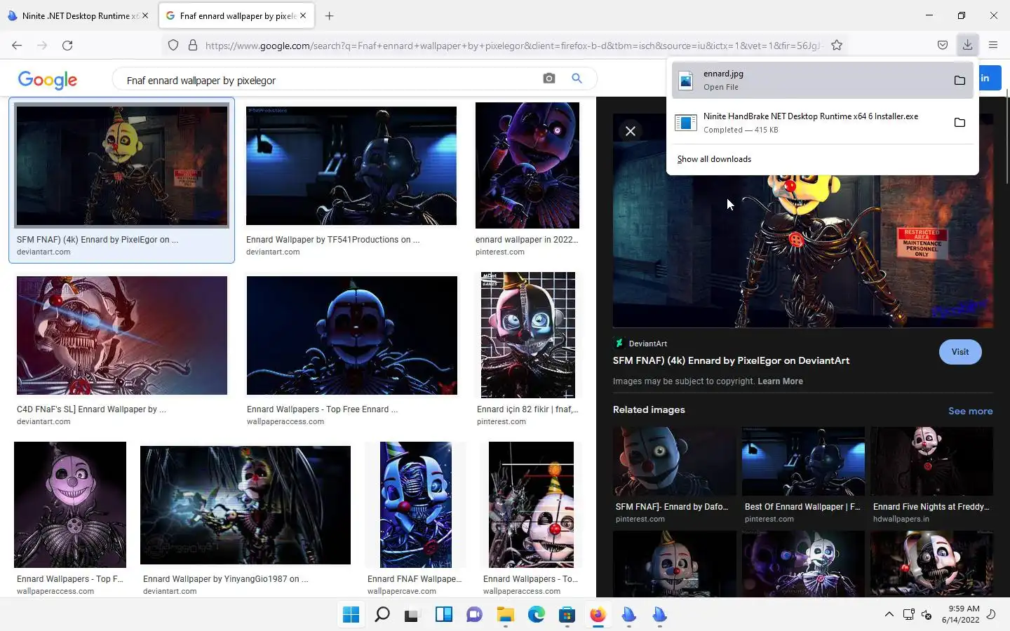This screenshot has width=1010, height=631.
Task: Open Ennard için 82 fikir thumbnail
Action: pyautogui.click(x=528, y=335)
